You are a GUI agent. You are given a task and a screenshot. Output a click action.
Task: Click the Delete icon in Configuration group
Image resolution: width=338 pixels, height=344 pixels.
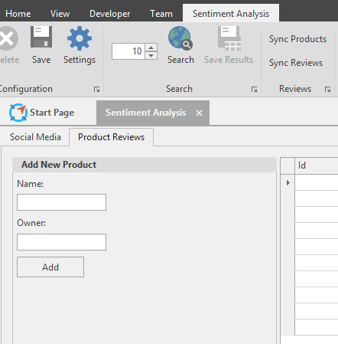click(x=8, y=38)
